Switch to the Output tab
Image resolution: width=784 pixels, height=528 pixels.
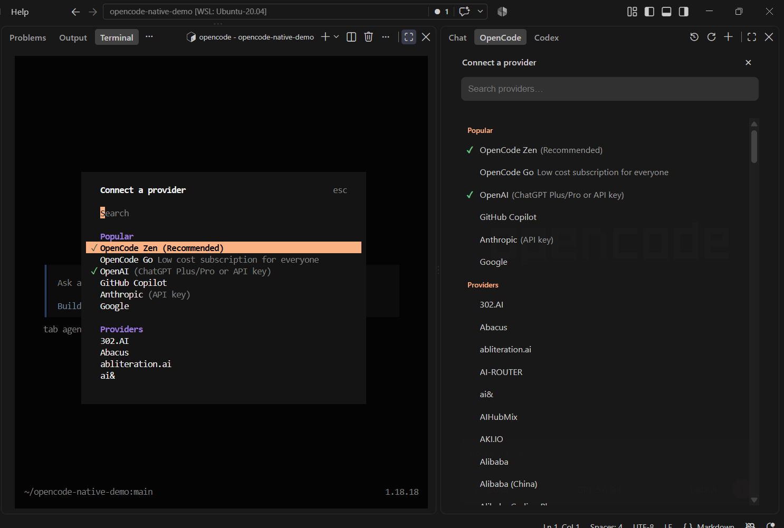(73, 37)
